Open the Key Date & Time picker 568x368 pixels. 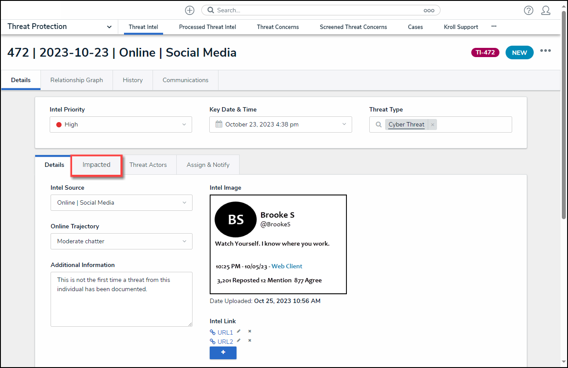[280, 125]
